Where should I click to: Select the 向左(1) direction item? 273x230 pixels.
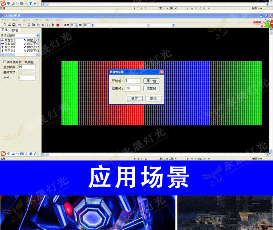tap(8, 40)
